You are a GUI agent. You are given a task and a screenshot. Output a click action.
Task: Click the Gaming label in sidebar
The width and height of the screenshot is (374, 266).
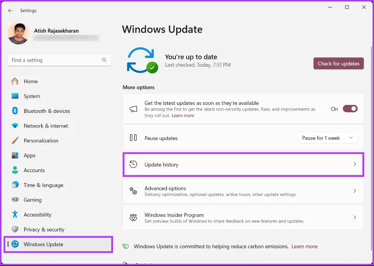click(x=32, y=200)
